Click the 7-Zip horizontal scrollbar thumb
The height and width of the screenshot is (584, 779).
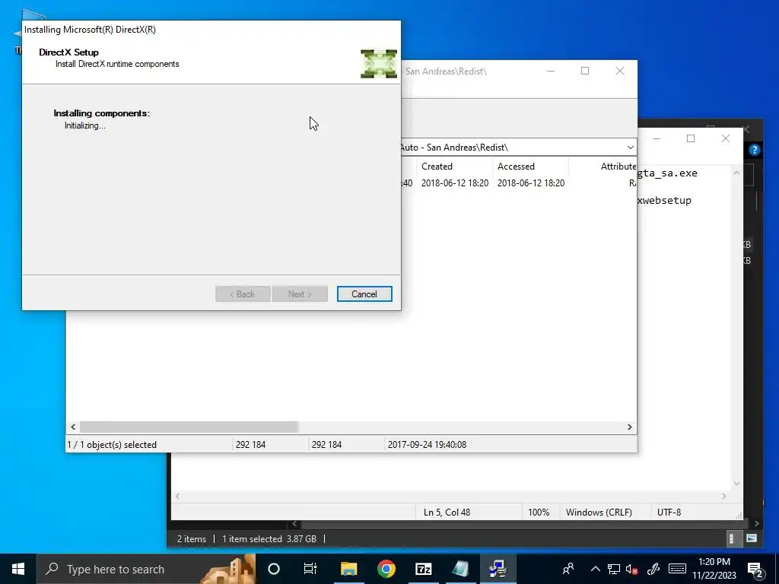coord(189,427)
